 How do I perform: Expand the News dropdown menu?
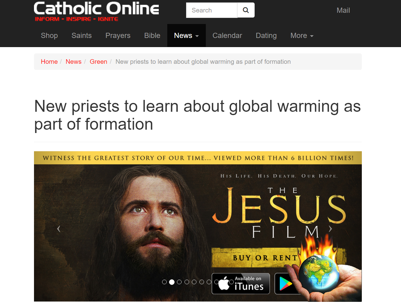tap(186, 36)
